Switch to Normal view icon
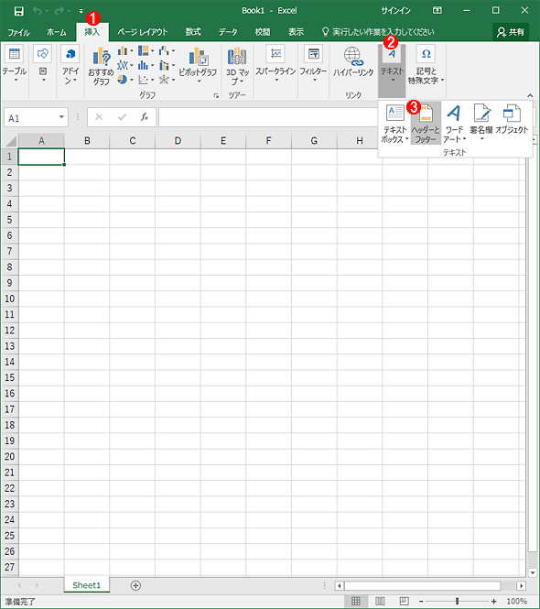540x609 pixels. (x=356, y=602)
